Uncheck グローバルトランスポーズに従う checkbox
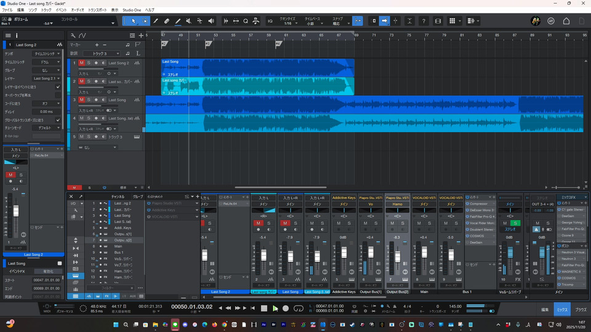Viewport: 591px width, 332px height. coord(58,120)
